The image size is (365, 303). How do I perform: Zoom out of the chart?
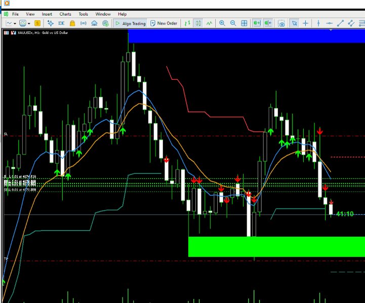click(233, 23)
